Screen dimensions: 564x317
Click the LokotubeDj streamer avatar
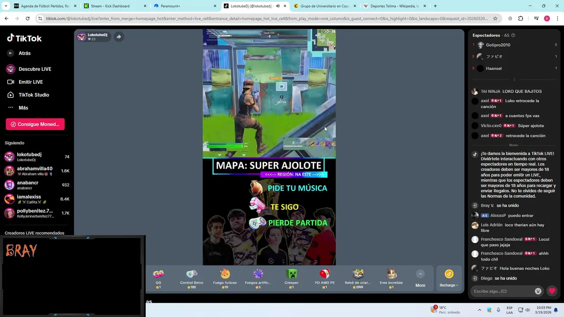(82, 37)
